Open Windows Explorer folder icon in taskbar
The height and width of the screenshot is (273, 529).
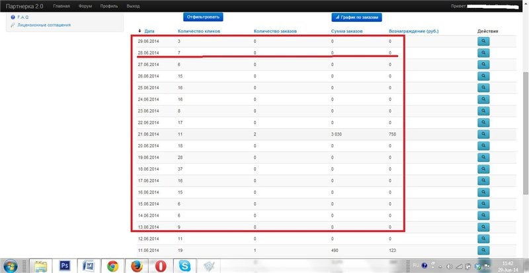coord(40,266)
